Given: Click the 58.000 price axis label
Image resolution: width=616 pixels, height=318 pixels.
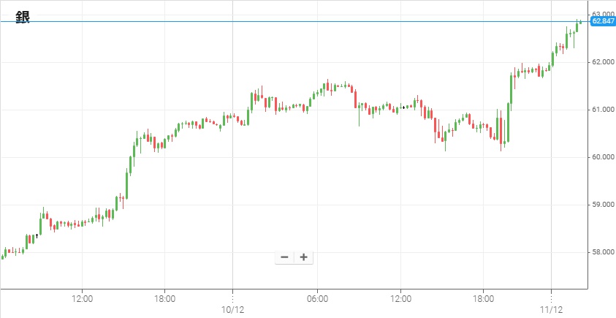Looking at the screenshot, I should (602, 252).
